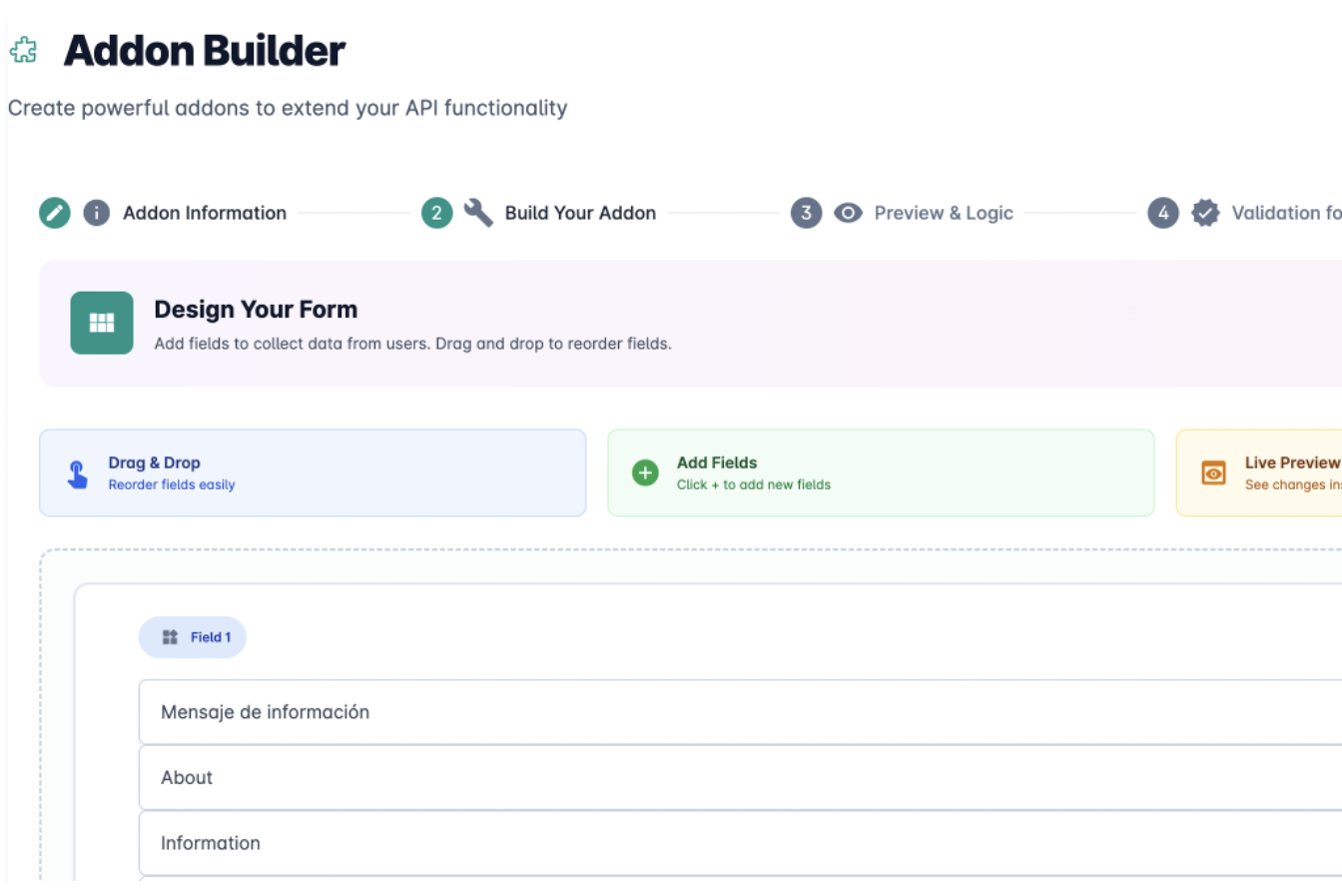Click the verified badge icon for Validation
Viewport: 1342px width, 891px height.
[1205, 213]
